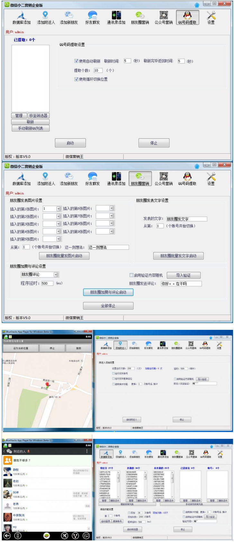Tap BlueStacks bottom bar share icon
234x542 pixels.
[x=76, y=536]
